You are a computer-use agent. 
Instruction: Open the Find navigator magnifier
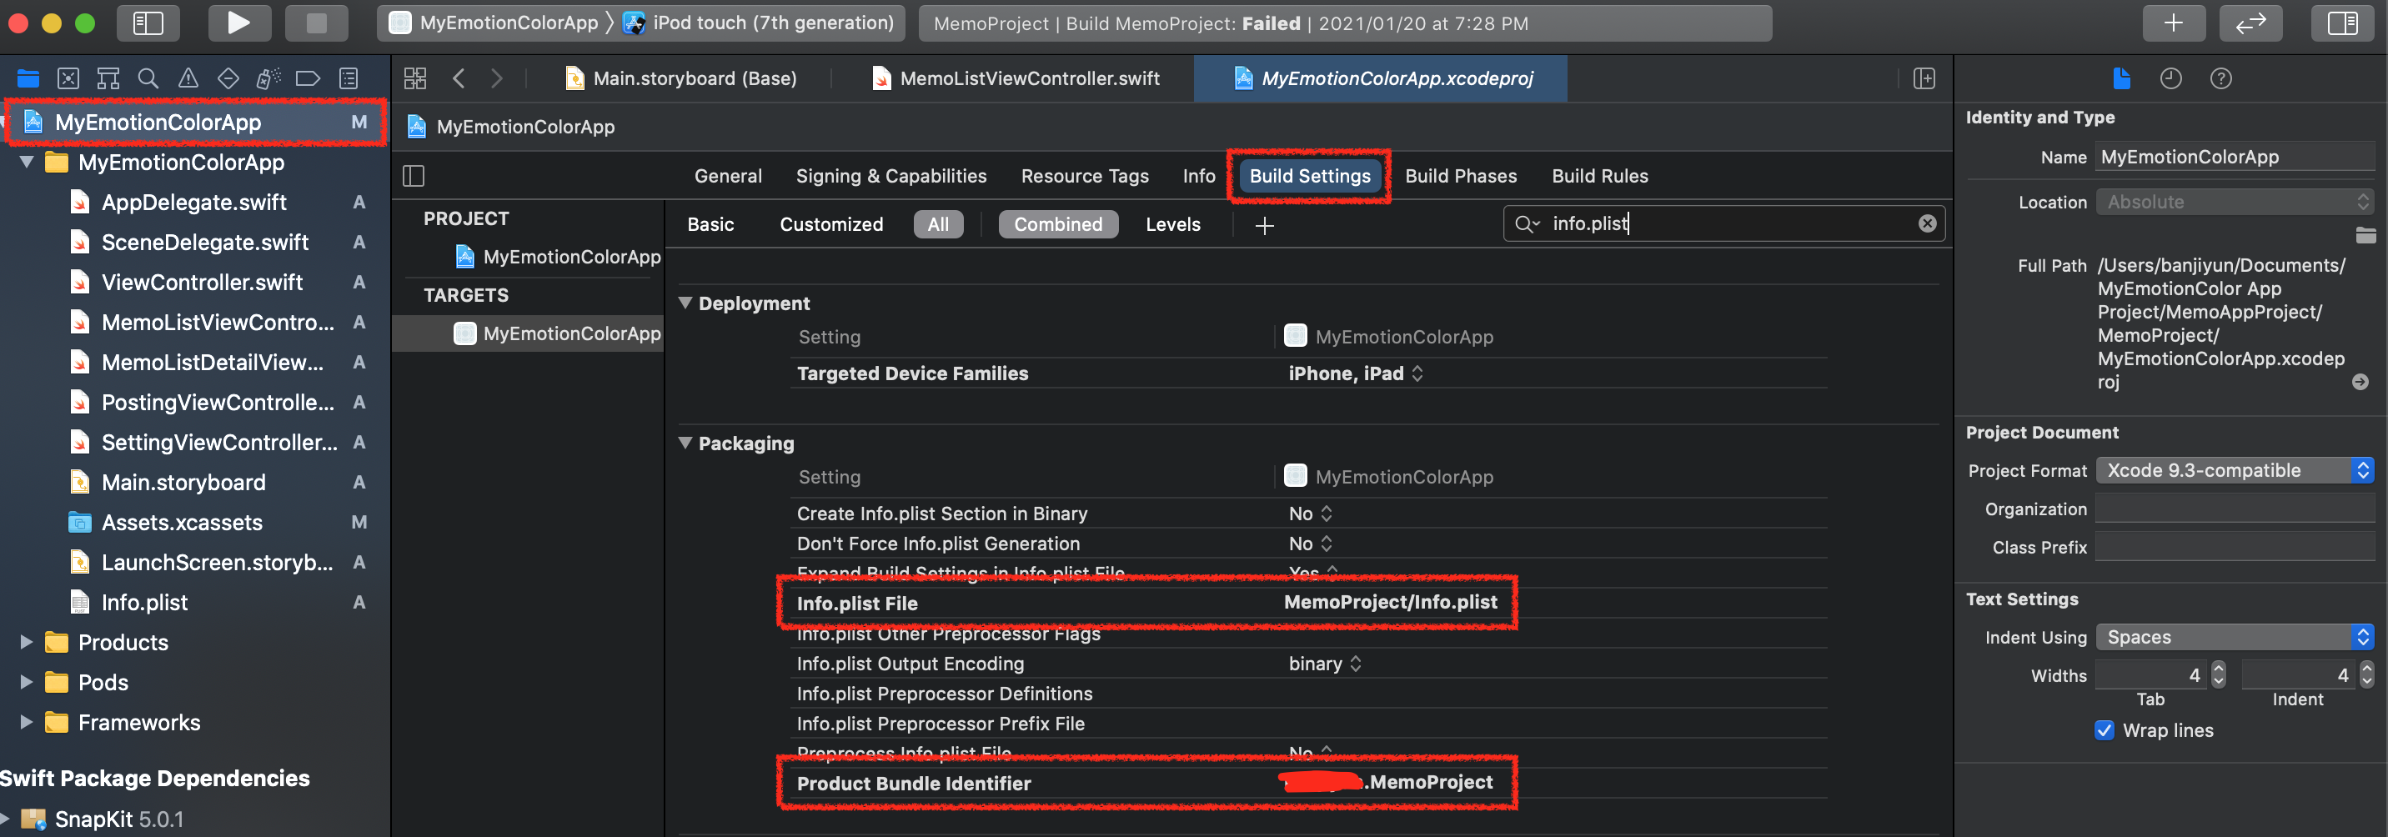click(148, 79)
